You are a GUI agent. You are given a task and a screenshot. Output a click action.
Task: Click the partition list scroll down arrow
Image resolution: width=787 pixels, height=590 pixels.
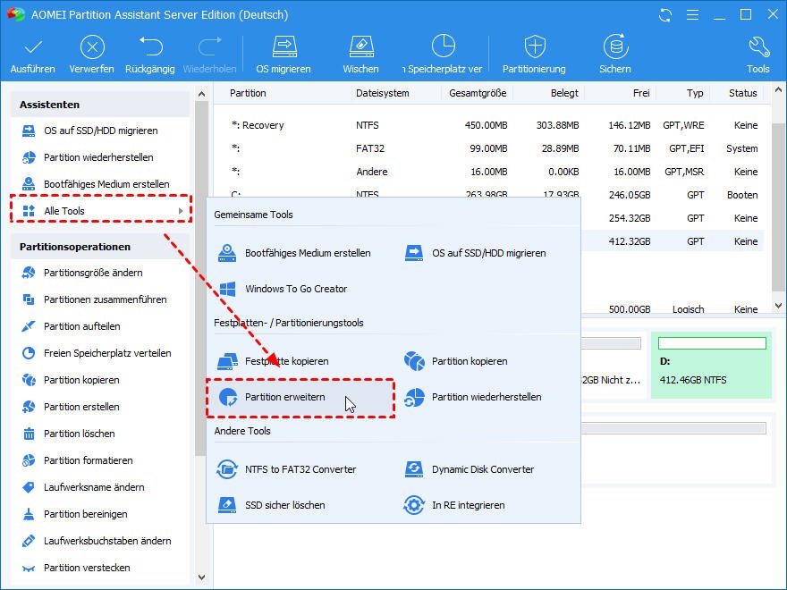(778, 306)
